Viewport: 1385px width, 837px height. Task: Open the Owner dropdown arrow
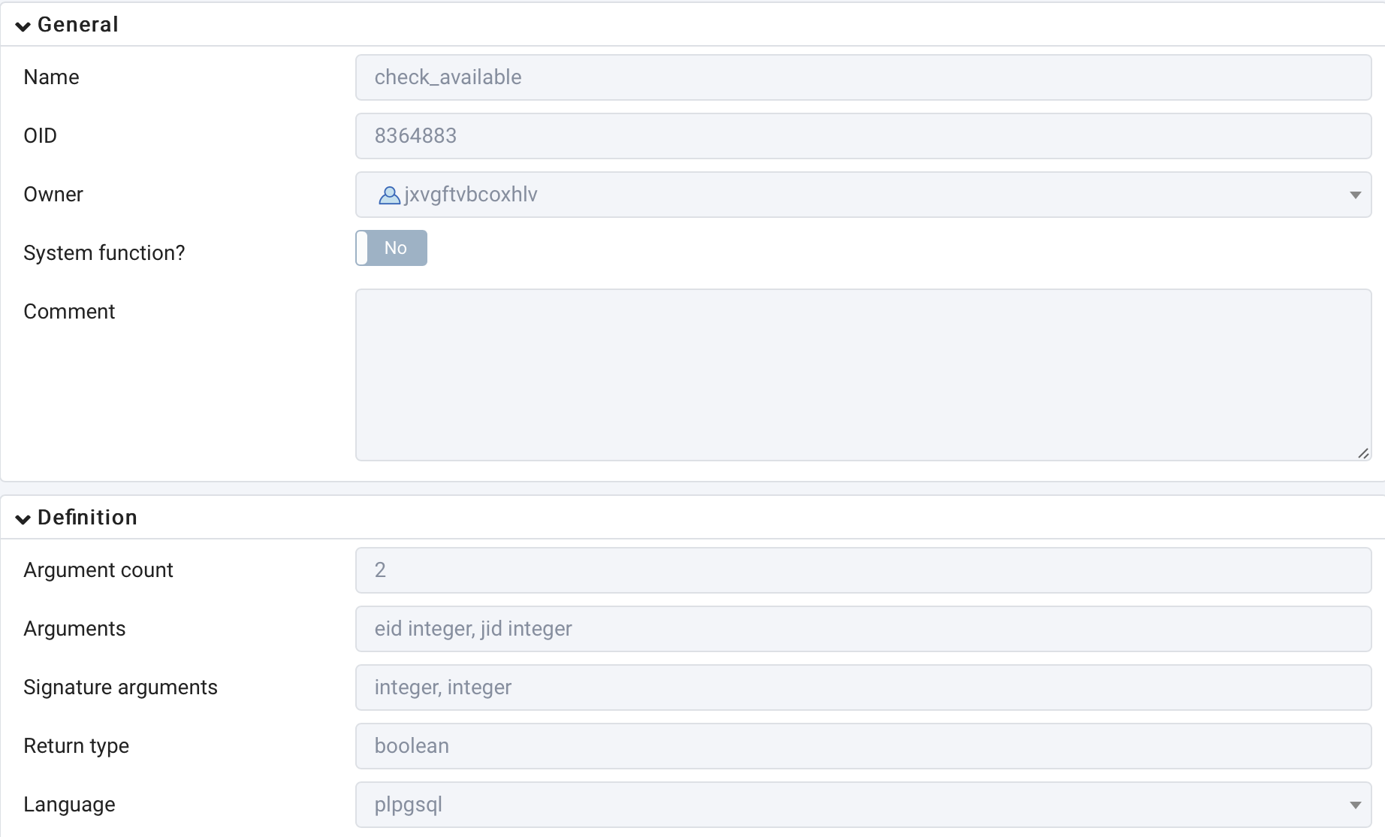tap(1355, 195)
